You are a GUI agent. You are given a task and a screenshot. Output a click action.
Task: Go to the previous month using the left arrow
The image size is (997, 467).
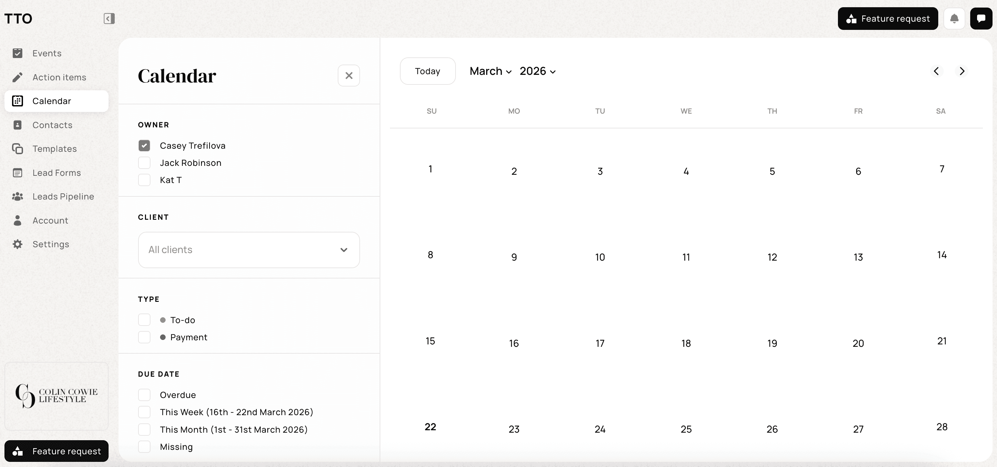click(936, 71)
